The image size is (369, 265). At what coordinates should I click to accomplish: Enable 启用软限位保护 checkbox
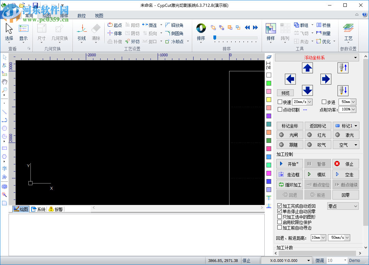[x=279, y=222]
